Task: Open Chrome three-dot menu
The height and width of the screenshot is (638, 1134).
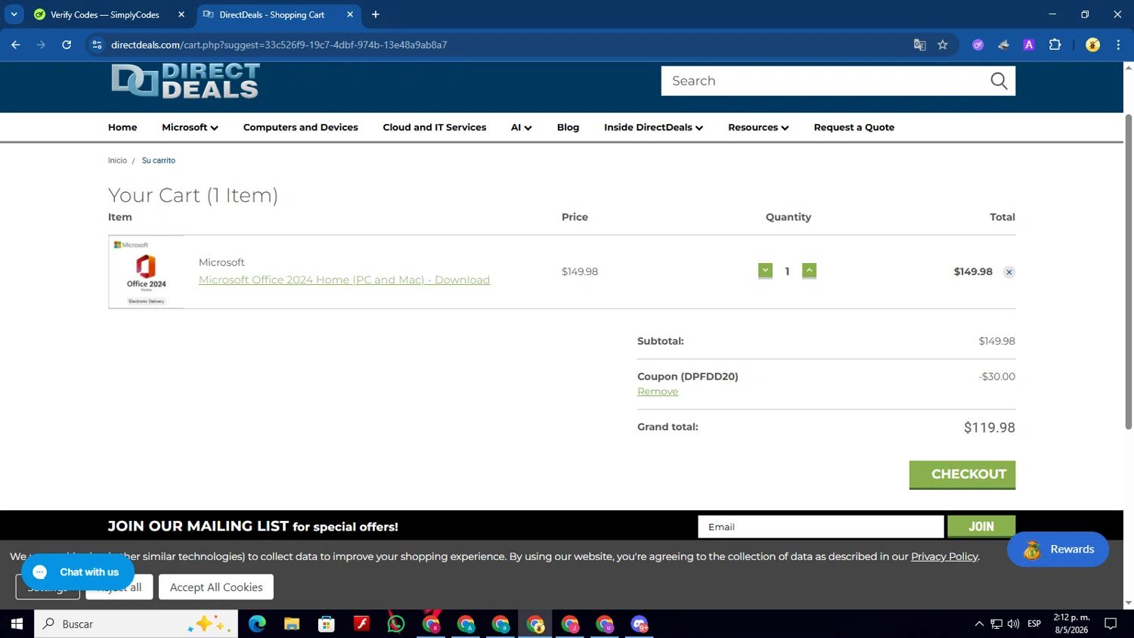Action: coord(1118,45)
